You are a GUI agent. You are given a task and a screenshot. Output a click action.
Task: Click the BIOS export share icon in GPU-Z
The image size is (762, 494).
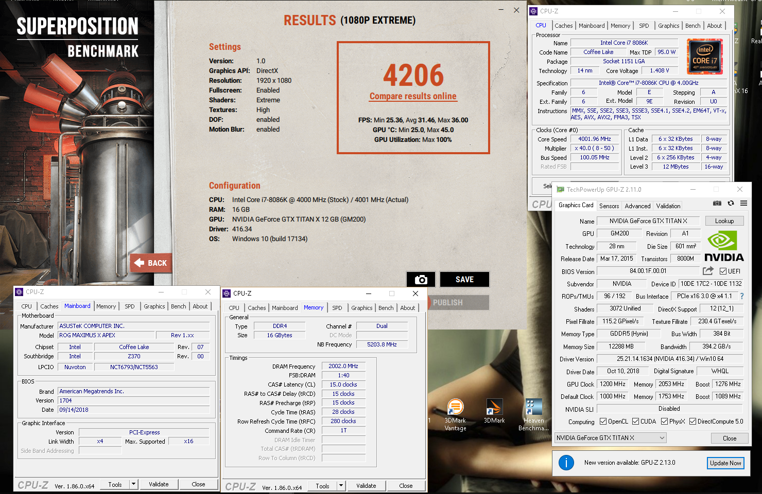point(708,270)
